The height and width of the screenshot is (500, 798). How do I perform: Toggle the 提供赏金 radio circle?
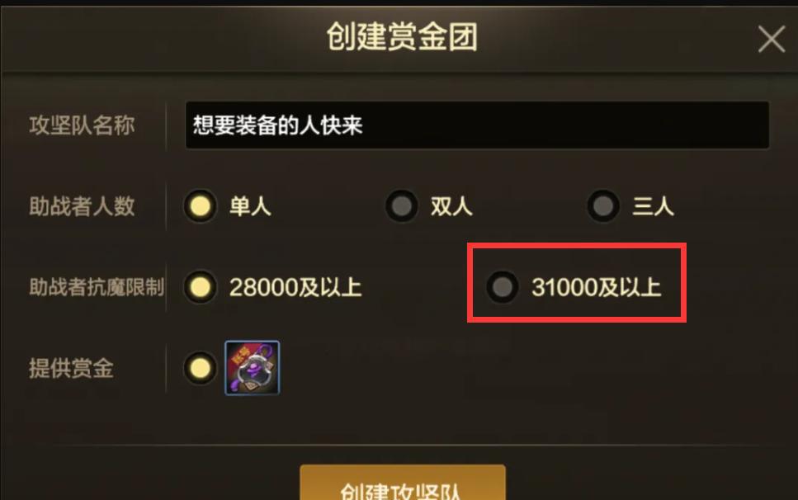pyautogui.click(x=200, y=368)
